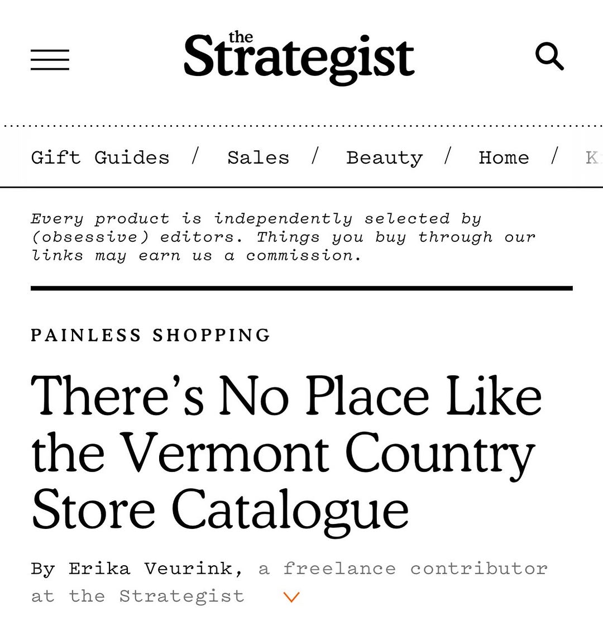Open the hamburger navigation menu
Viewport: 603px width, 620px height.
(x=50, y=60)
